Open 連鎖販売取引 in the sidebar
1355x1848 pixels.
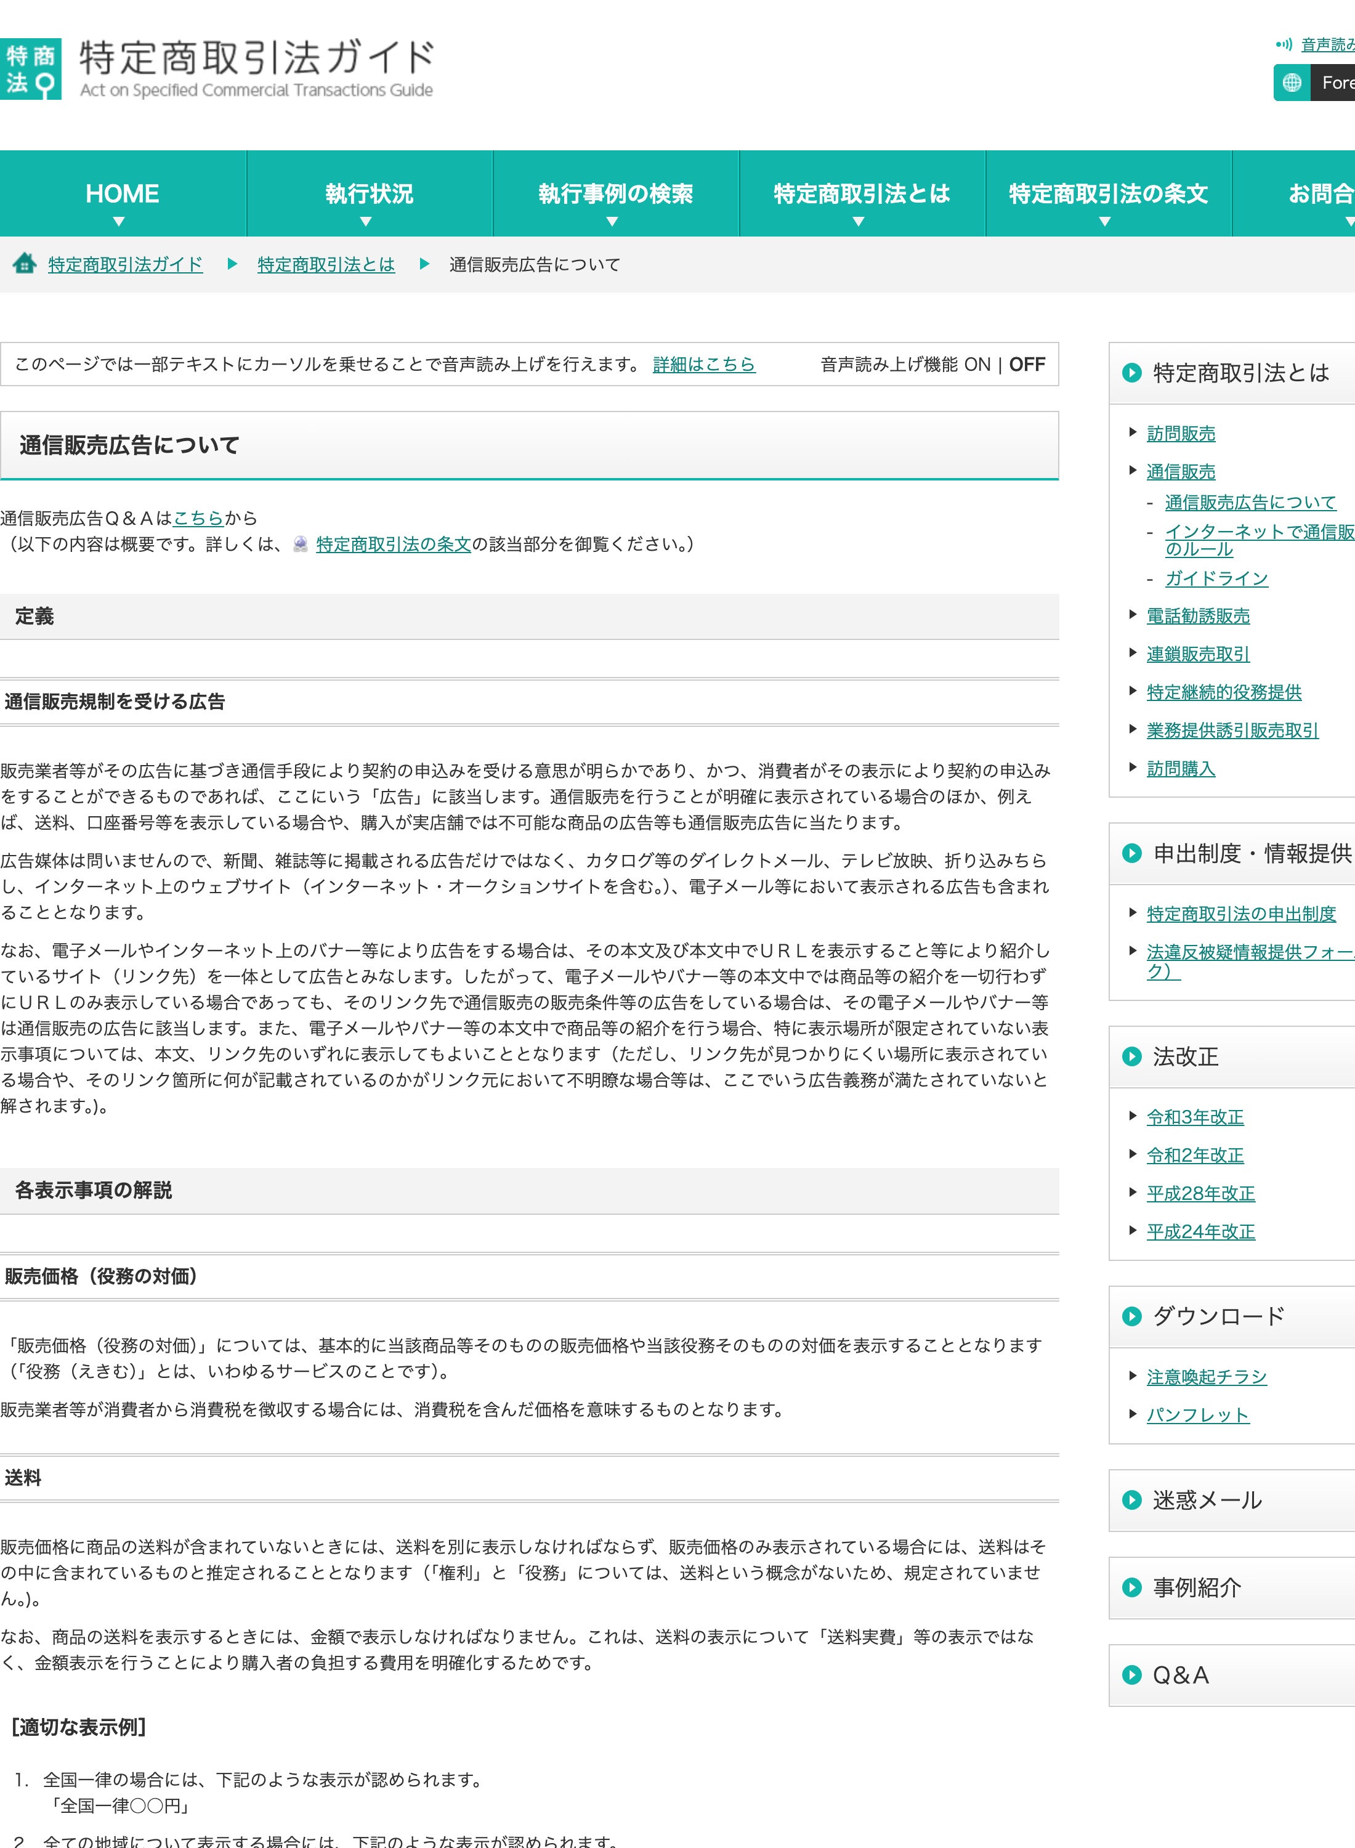(x=1199, y=654)
